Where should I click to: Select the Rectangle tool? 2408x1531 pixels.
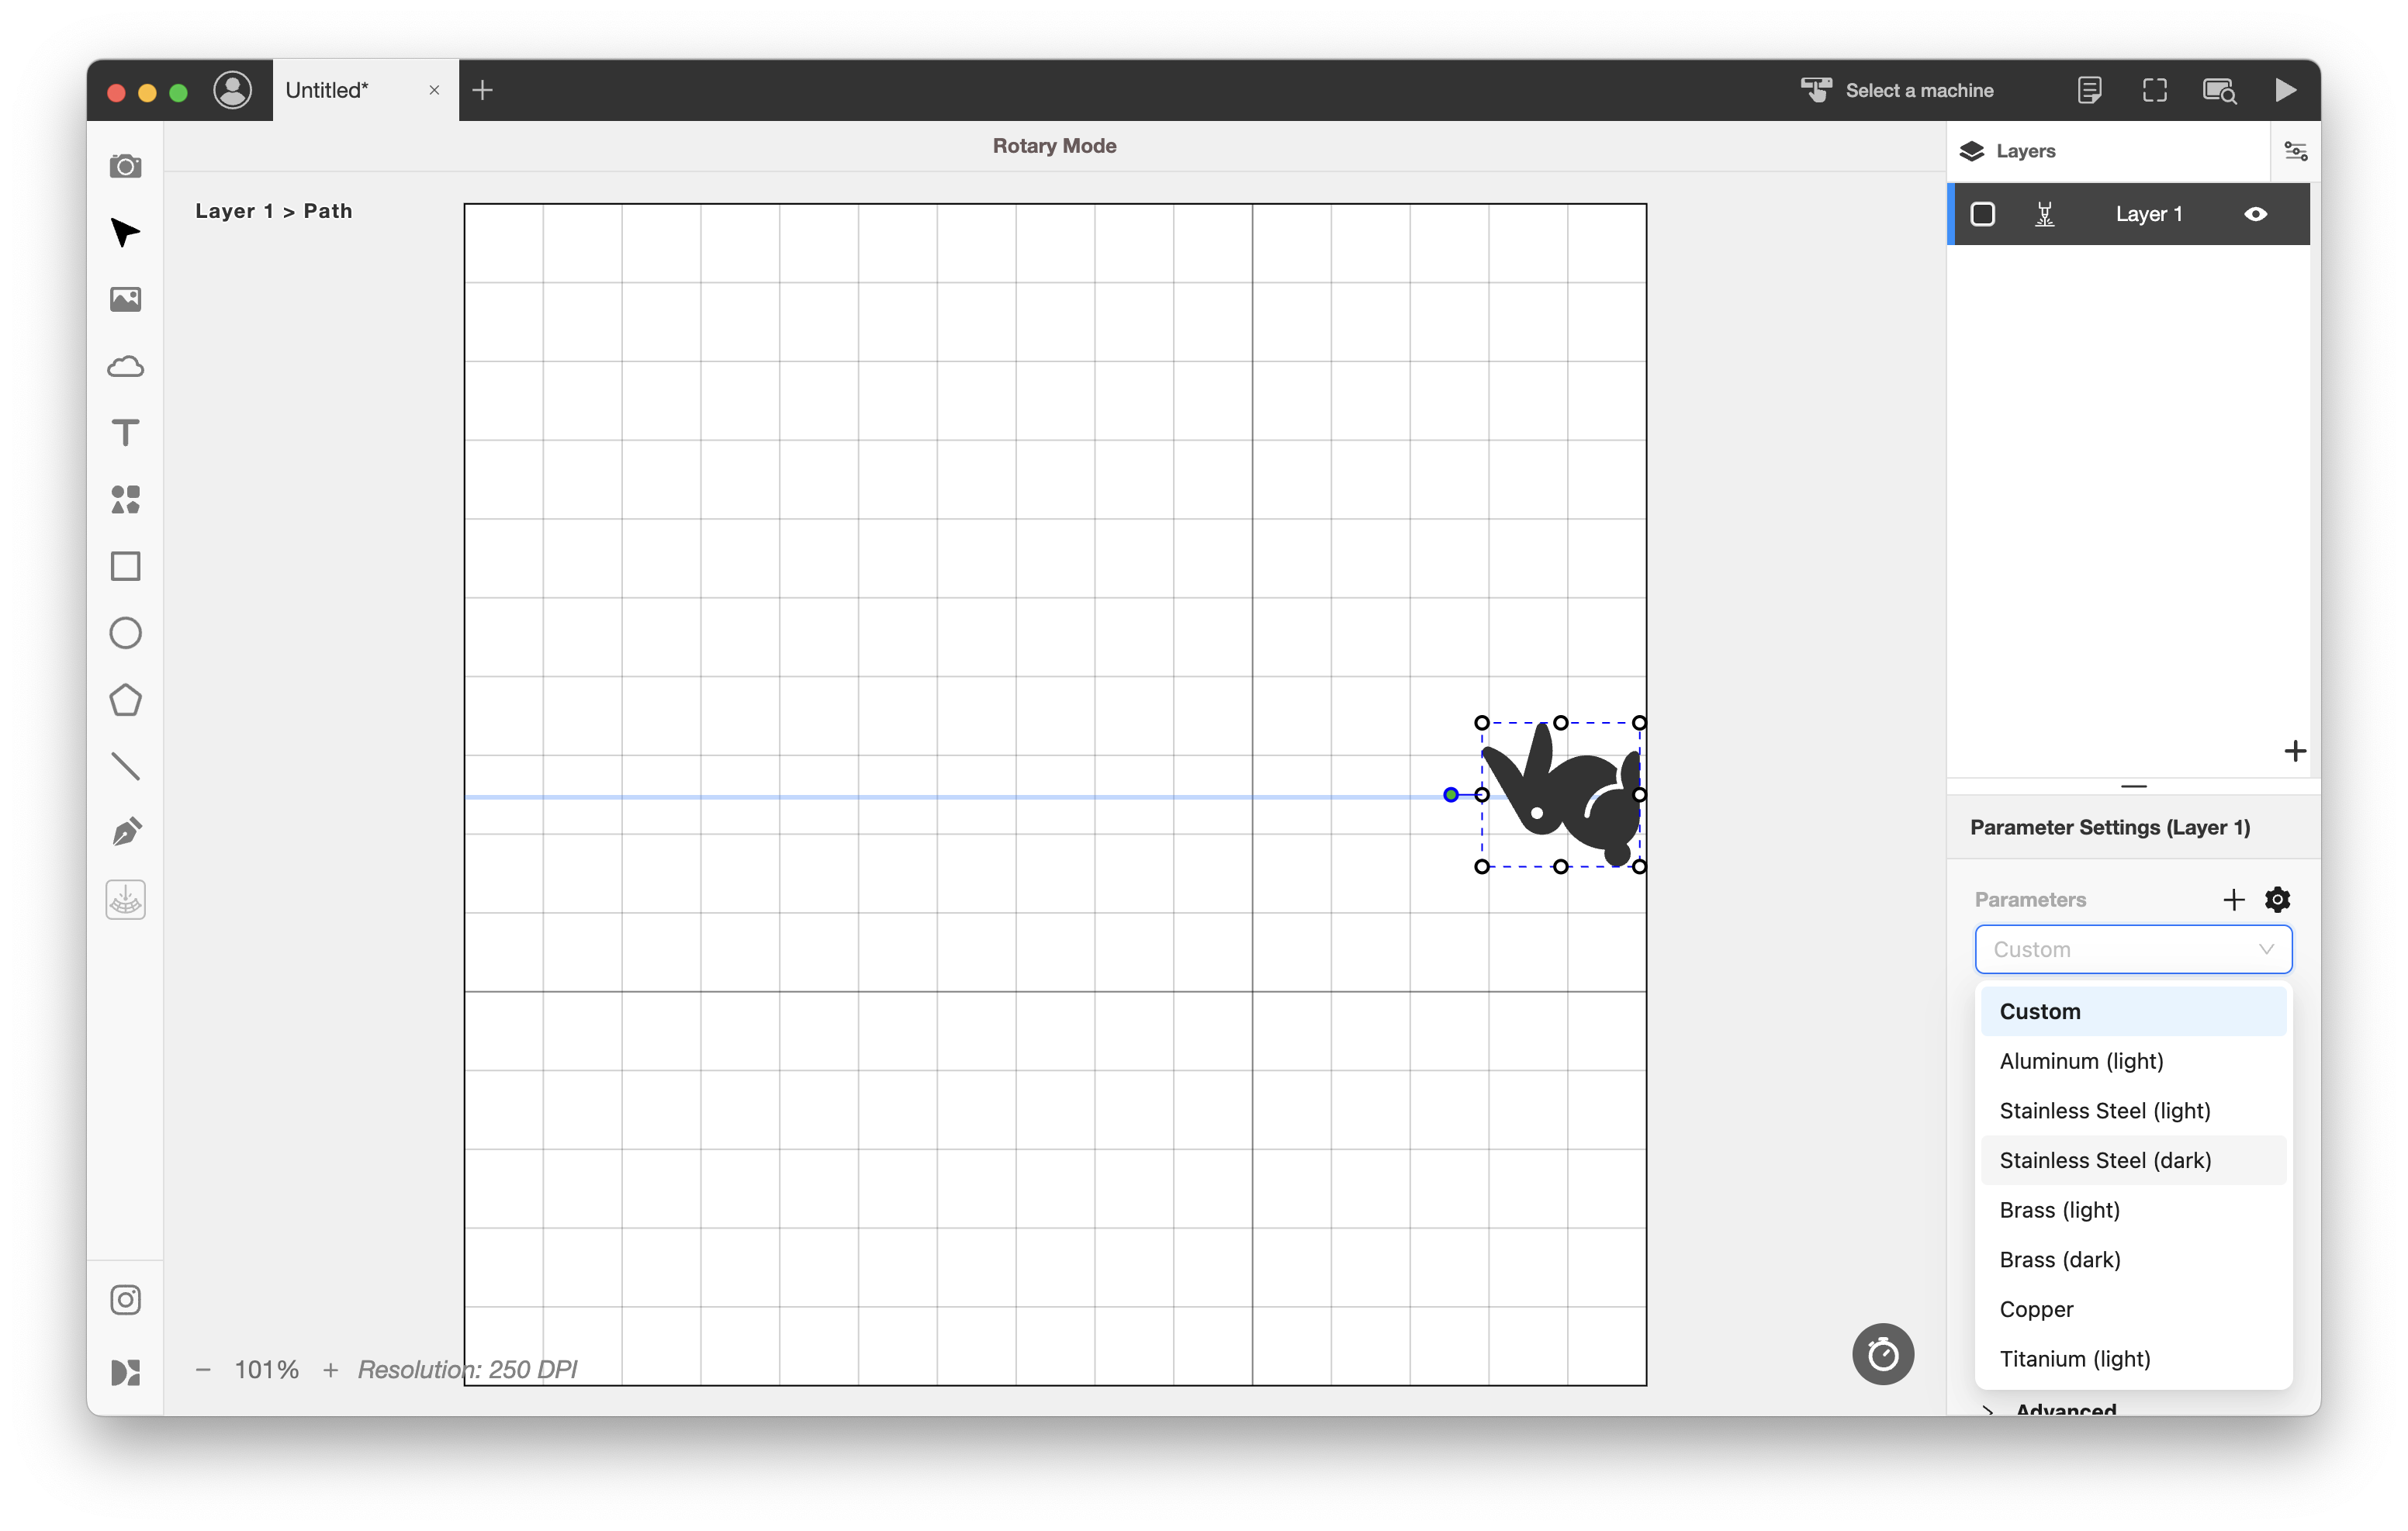click(125, 566)
